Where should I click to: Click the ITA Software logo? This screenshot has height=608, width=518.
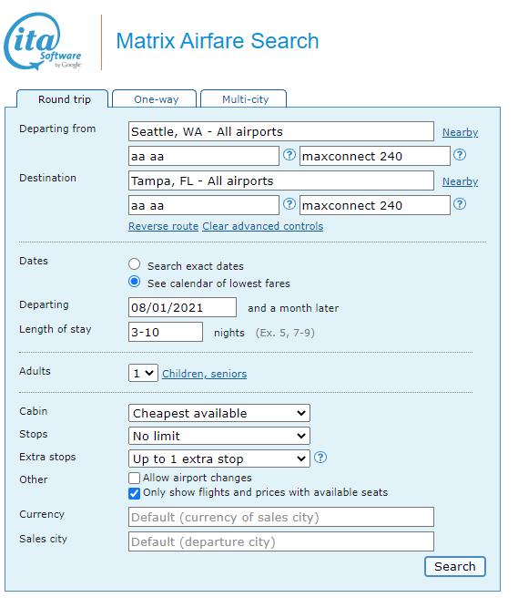click(x=43, y=42)
